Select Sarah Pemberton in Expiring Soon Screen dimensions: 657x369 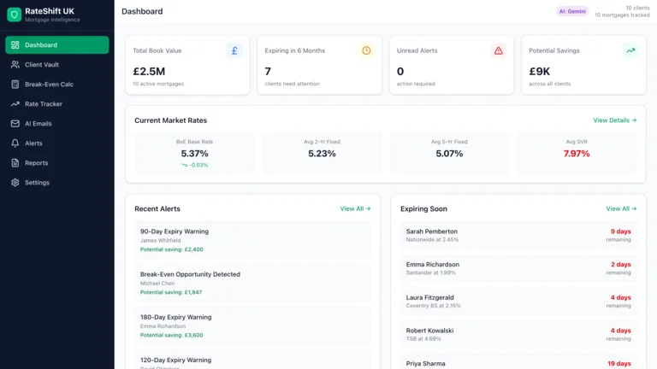coord(518,235)
